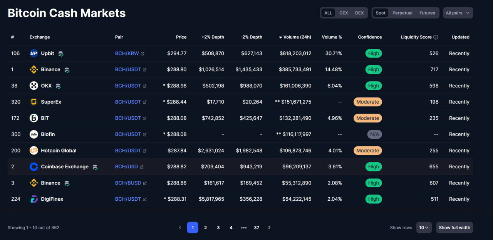Open the All pairs dropdown
This screenshot has height=240, width=493.
click(458, 13)
